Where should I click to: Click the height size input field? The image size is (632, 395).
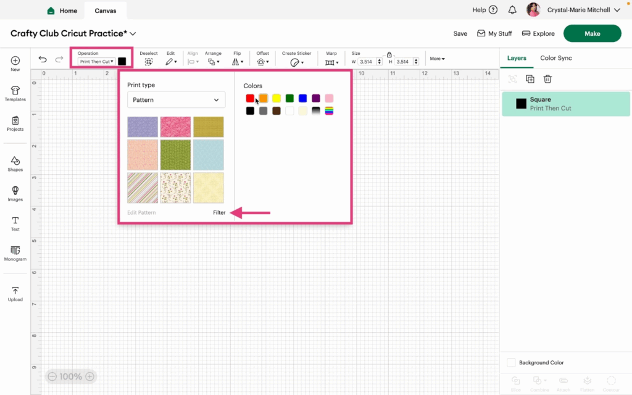pyautogui.click(x=404, y=62)
